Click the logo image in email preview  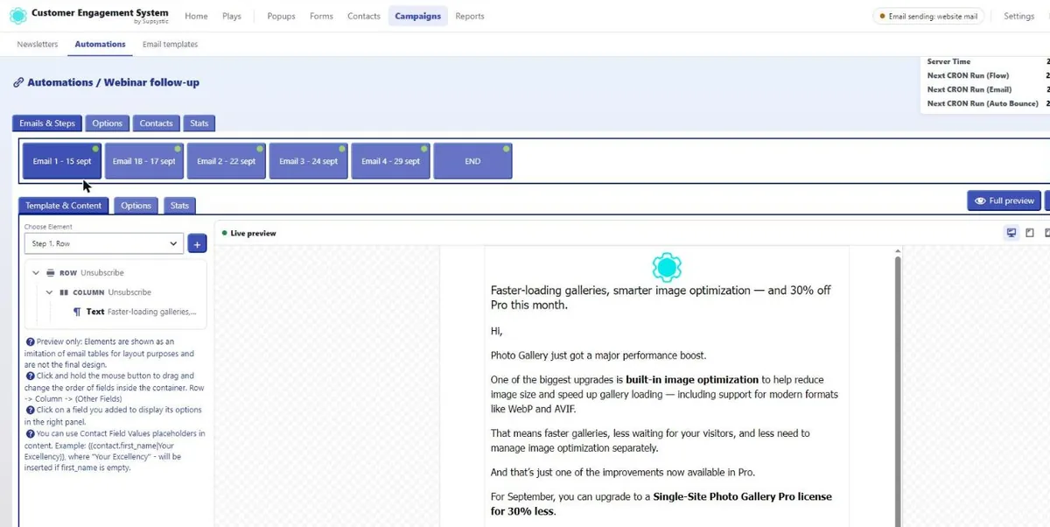tap(667, 266)
